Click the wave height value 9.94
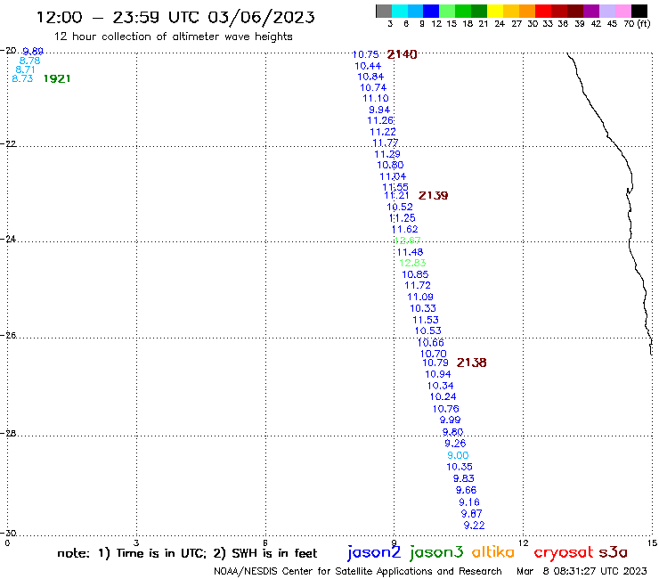Image resolution: width=659 pixels, height=579 pixels. 379,110
